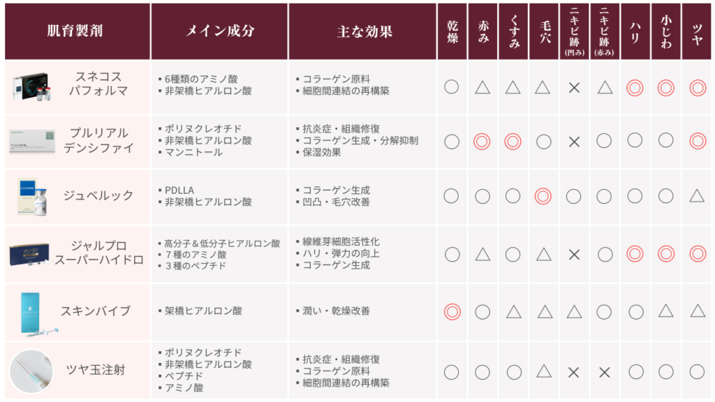Image resolution: width=715 pixels, height=402 pixels.
Task: Click the triangle for ジュベルック ツヤ
Action: [696, 196]
